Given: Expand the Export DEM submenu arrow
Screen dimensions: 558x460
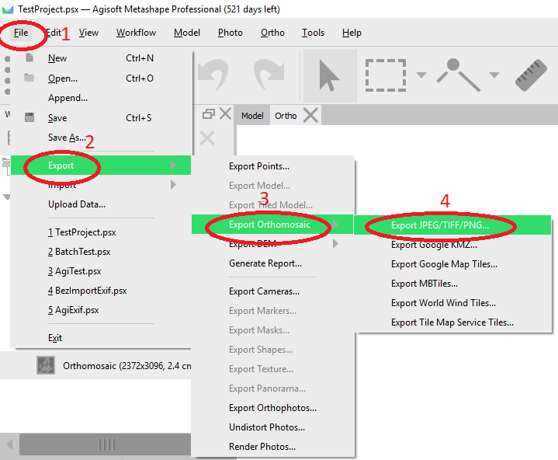Looking at the screenshot, I should [x=335, y=244].
